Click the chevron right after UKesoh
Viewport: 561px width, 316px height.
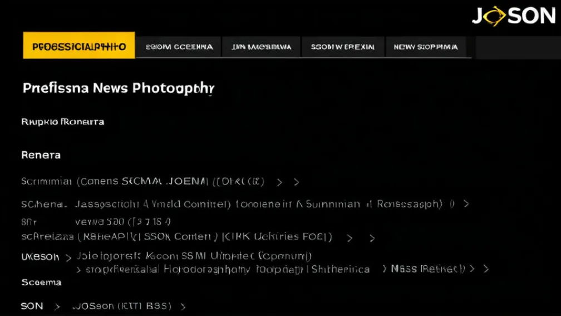point(68,257)
